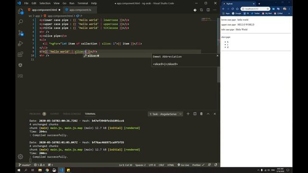Open the Terminal menu
The width and height of the screenshot is (308, 173).
(x=82, y=3)
